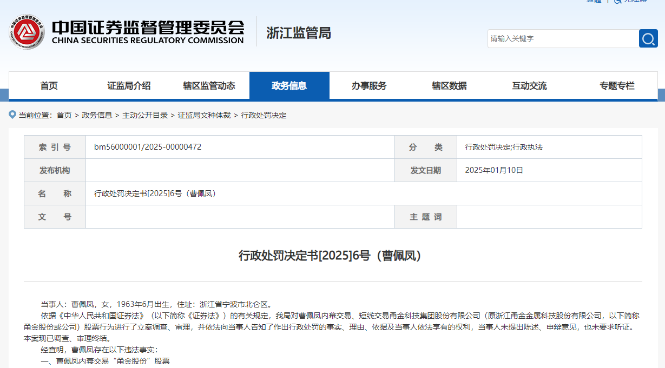
Task: Open the 主动公开目录 breadcrumb link
Action: [x=145, y=115]
